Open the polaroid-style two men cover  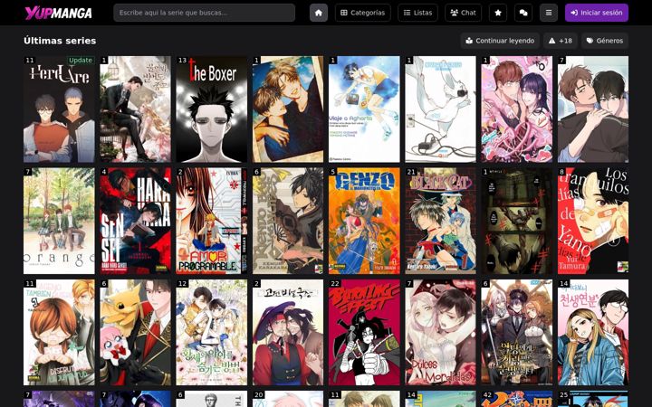[288, 109]
